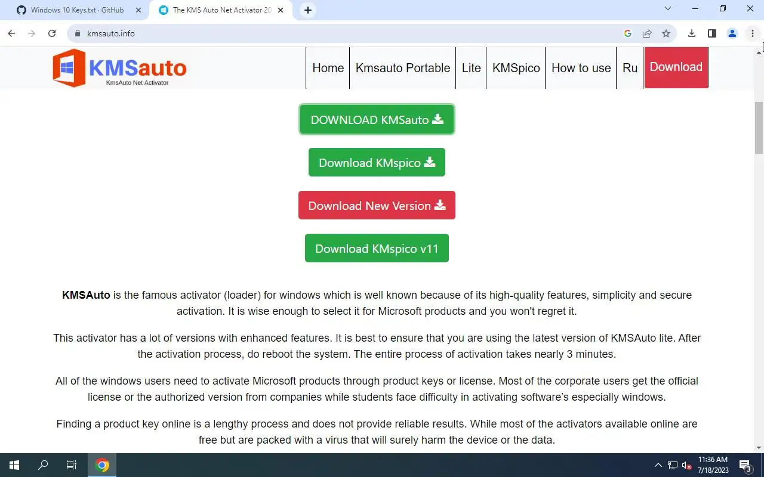Open Chrome tab search chevron
The height and width of the screenshot is (477, 764).
click(668, 9)
